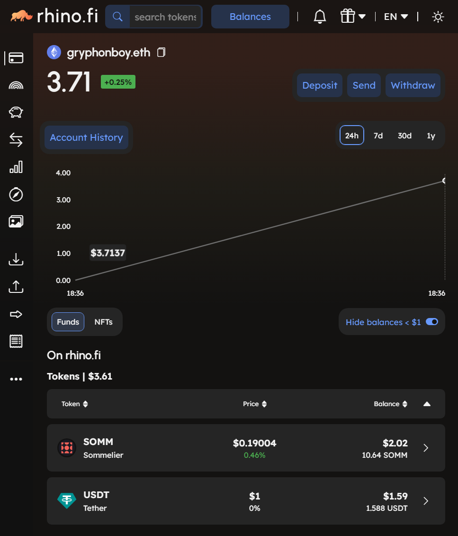
Task: Click the Withdraw button
Action: coord(413,85)
